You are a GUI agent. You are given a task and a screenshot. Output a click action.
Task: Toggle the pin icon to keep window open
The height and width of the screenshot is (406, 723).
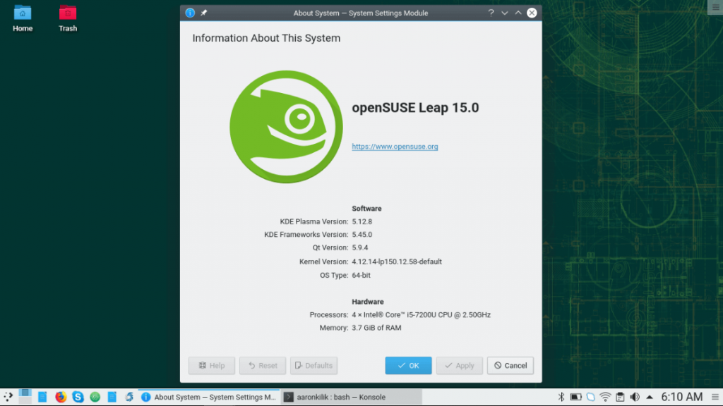tap(205, 12)
